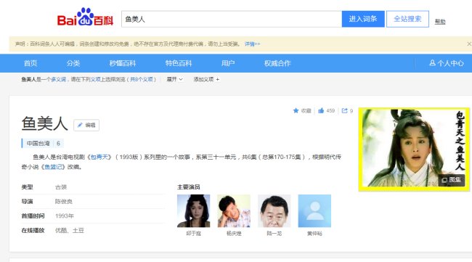Focus the search field containing 鱼美人
Image resolution: width=472 pixels, height=262 pixels.
coord(232,19)
